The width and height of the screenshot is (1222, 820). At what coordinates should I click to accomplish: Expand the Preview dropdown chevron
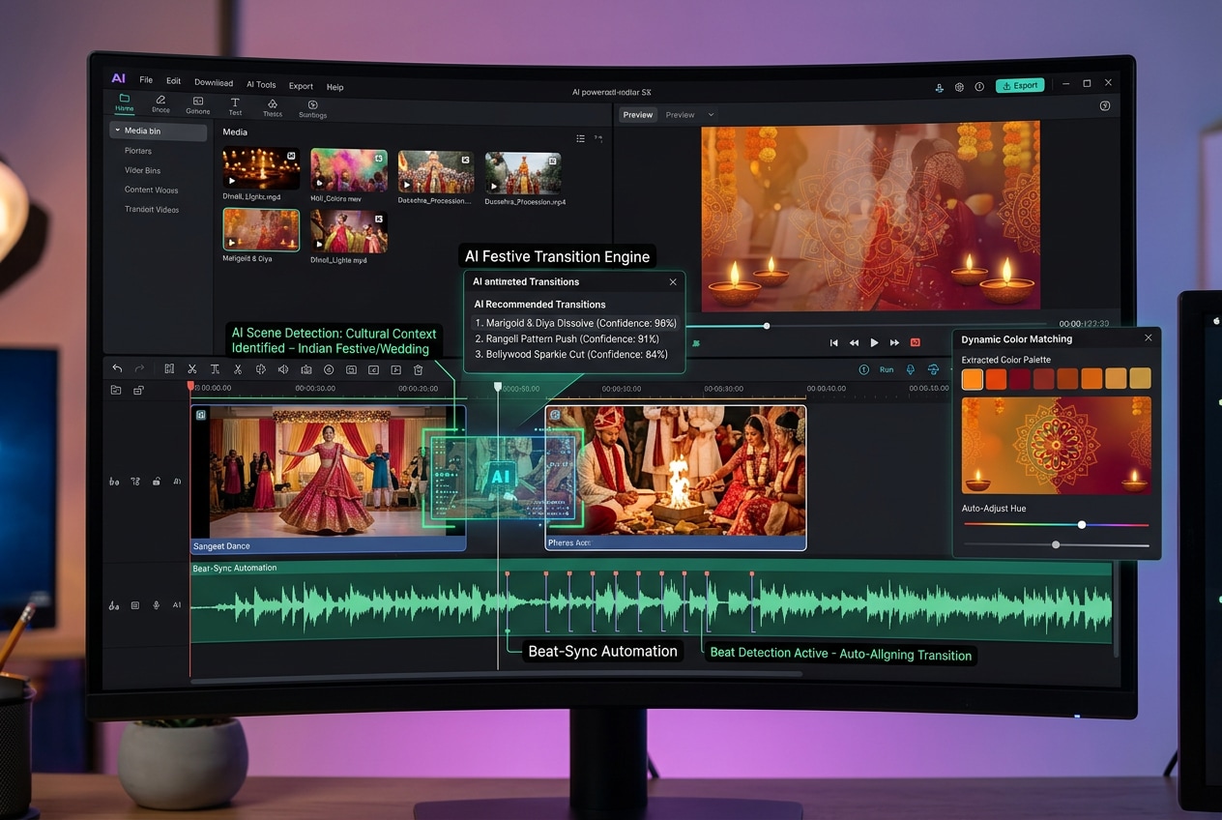coord(711,115)
